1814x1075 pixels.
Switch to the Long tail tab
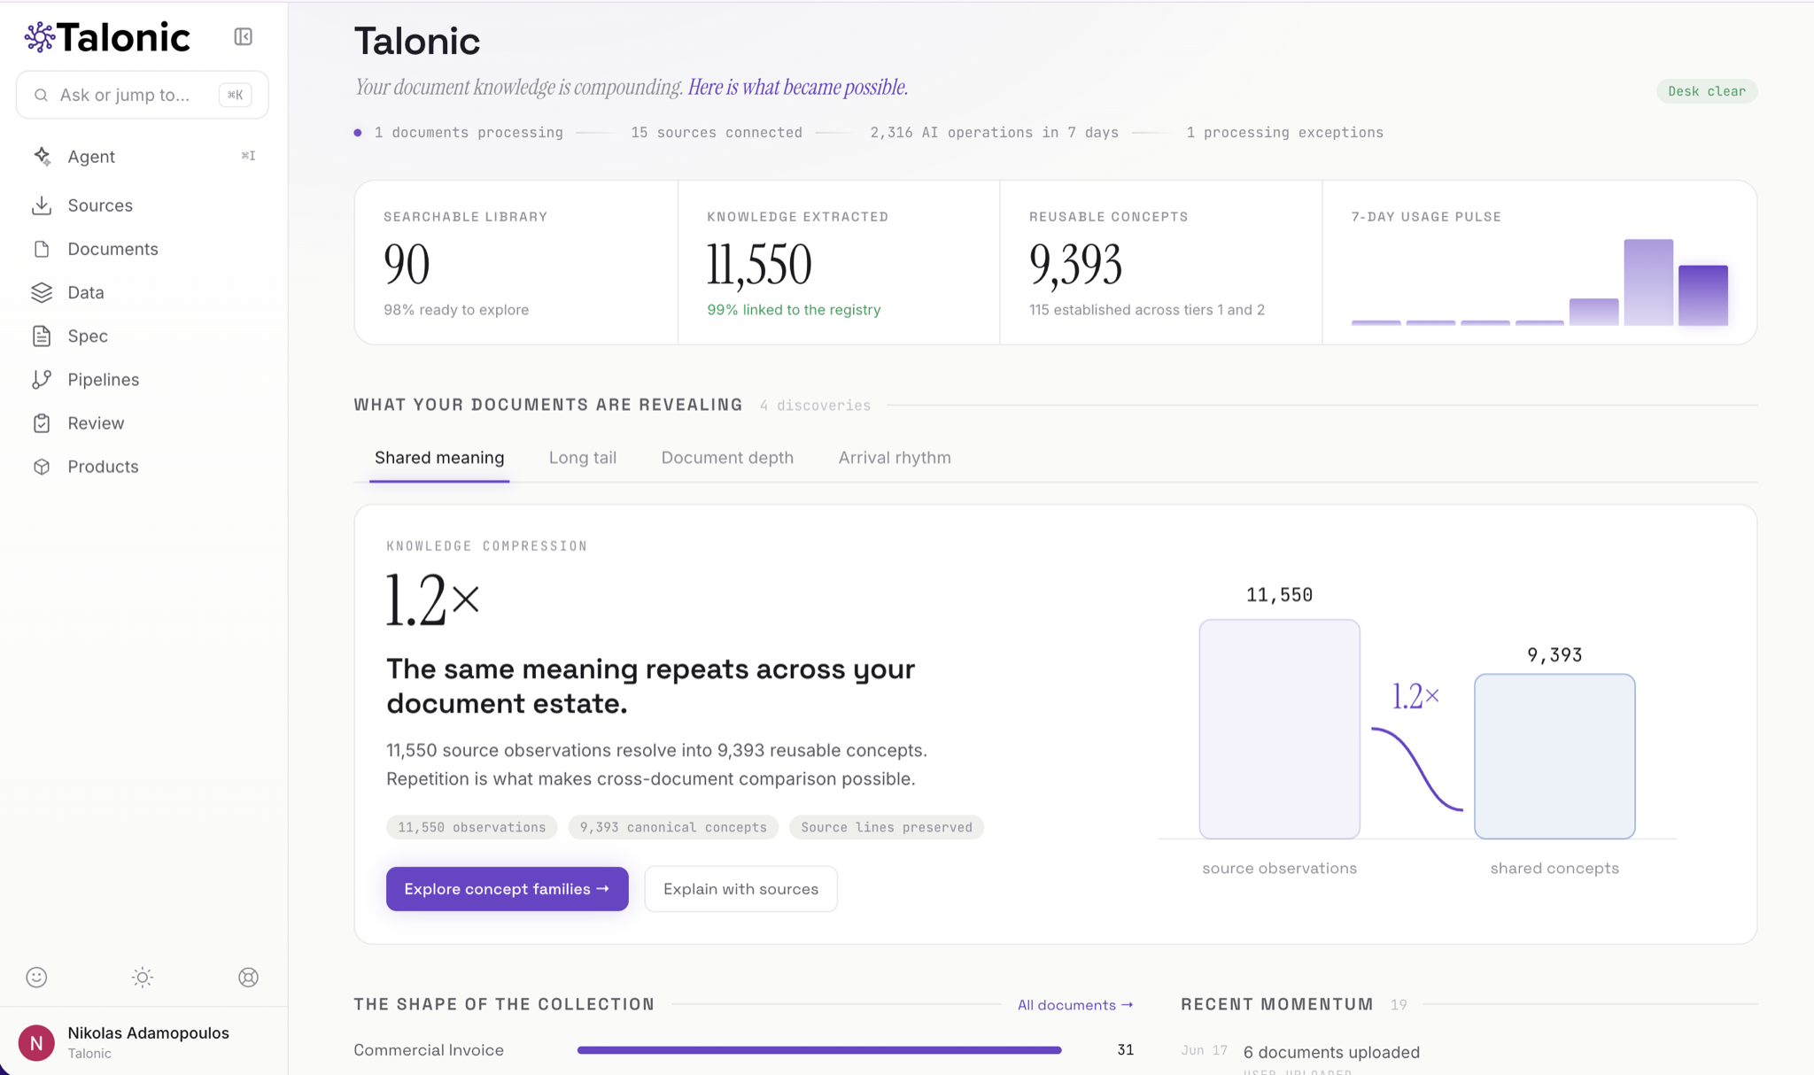(583, 458)
